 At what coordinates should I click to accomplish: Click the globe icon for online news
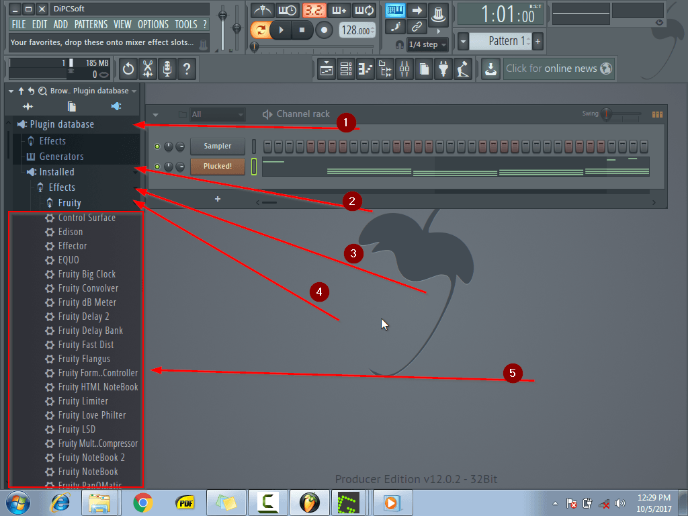[606, 69]
